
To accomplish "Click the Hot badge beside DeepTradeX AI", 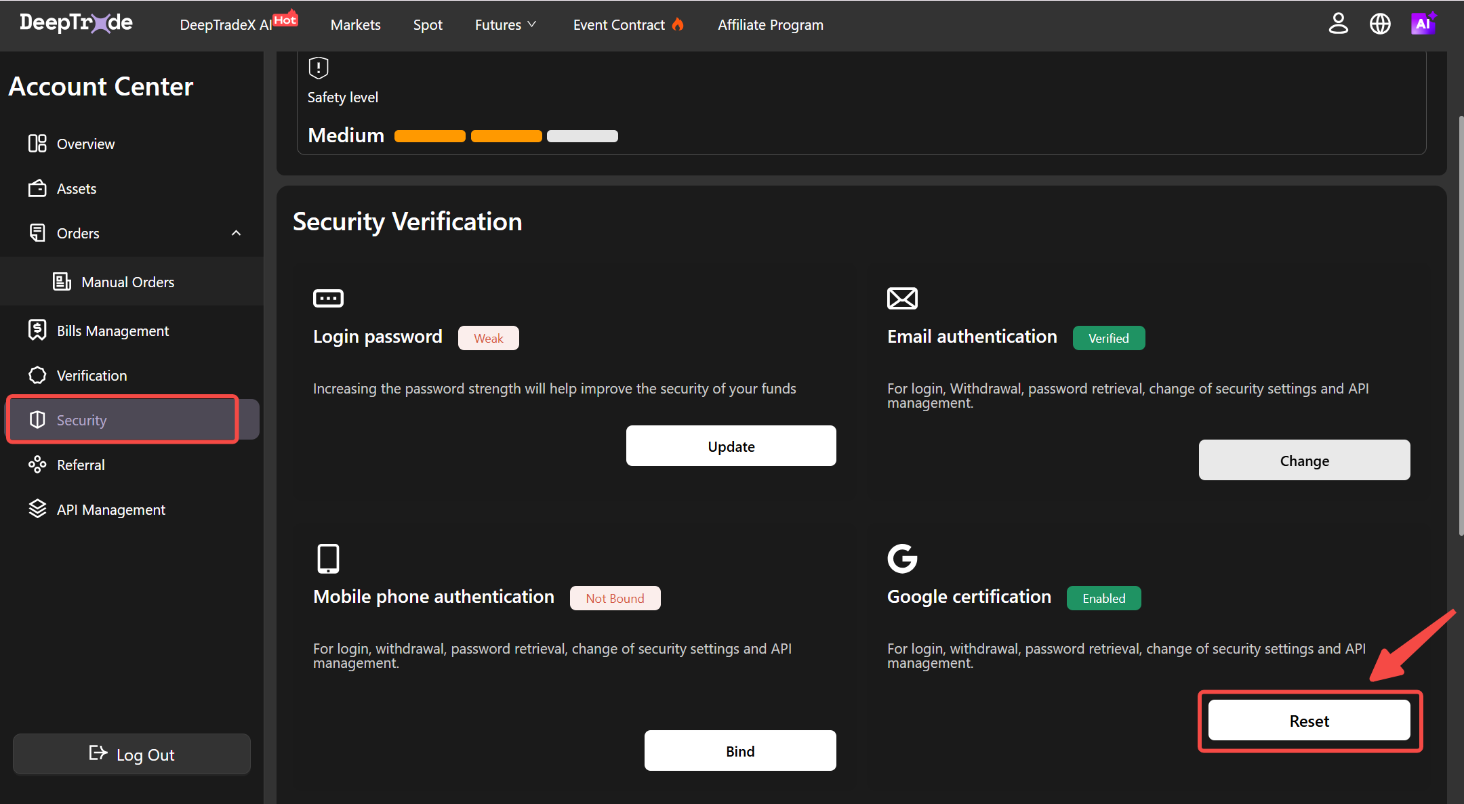I will coord(285,20).
